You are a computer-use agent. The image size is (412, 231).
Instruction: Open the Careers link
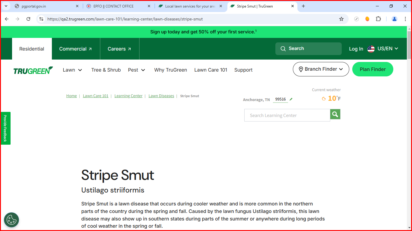(x=119, y=49)
